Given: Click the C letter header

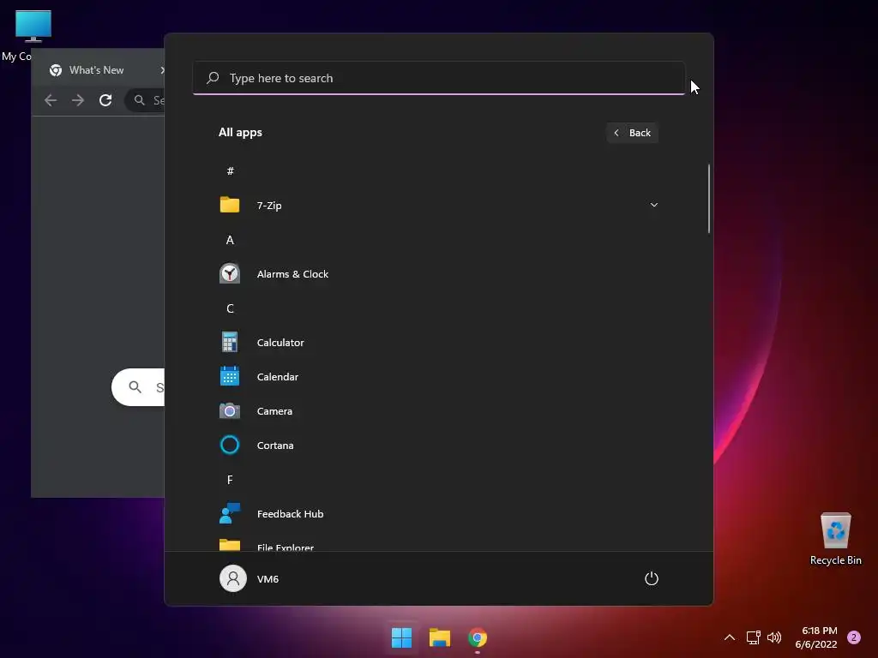Looking at the screenshot, I should click(x=230, y=308).
